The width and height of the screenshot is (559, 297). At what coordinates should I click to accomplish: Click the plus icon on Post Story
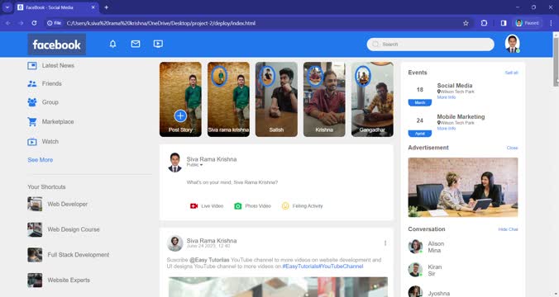point(180,115)
